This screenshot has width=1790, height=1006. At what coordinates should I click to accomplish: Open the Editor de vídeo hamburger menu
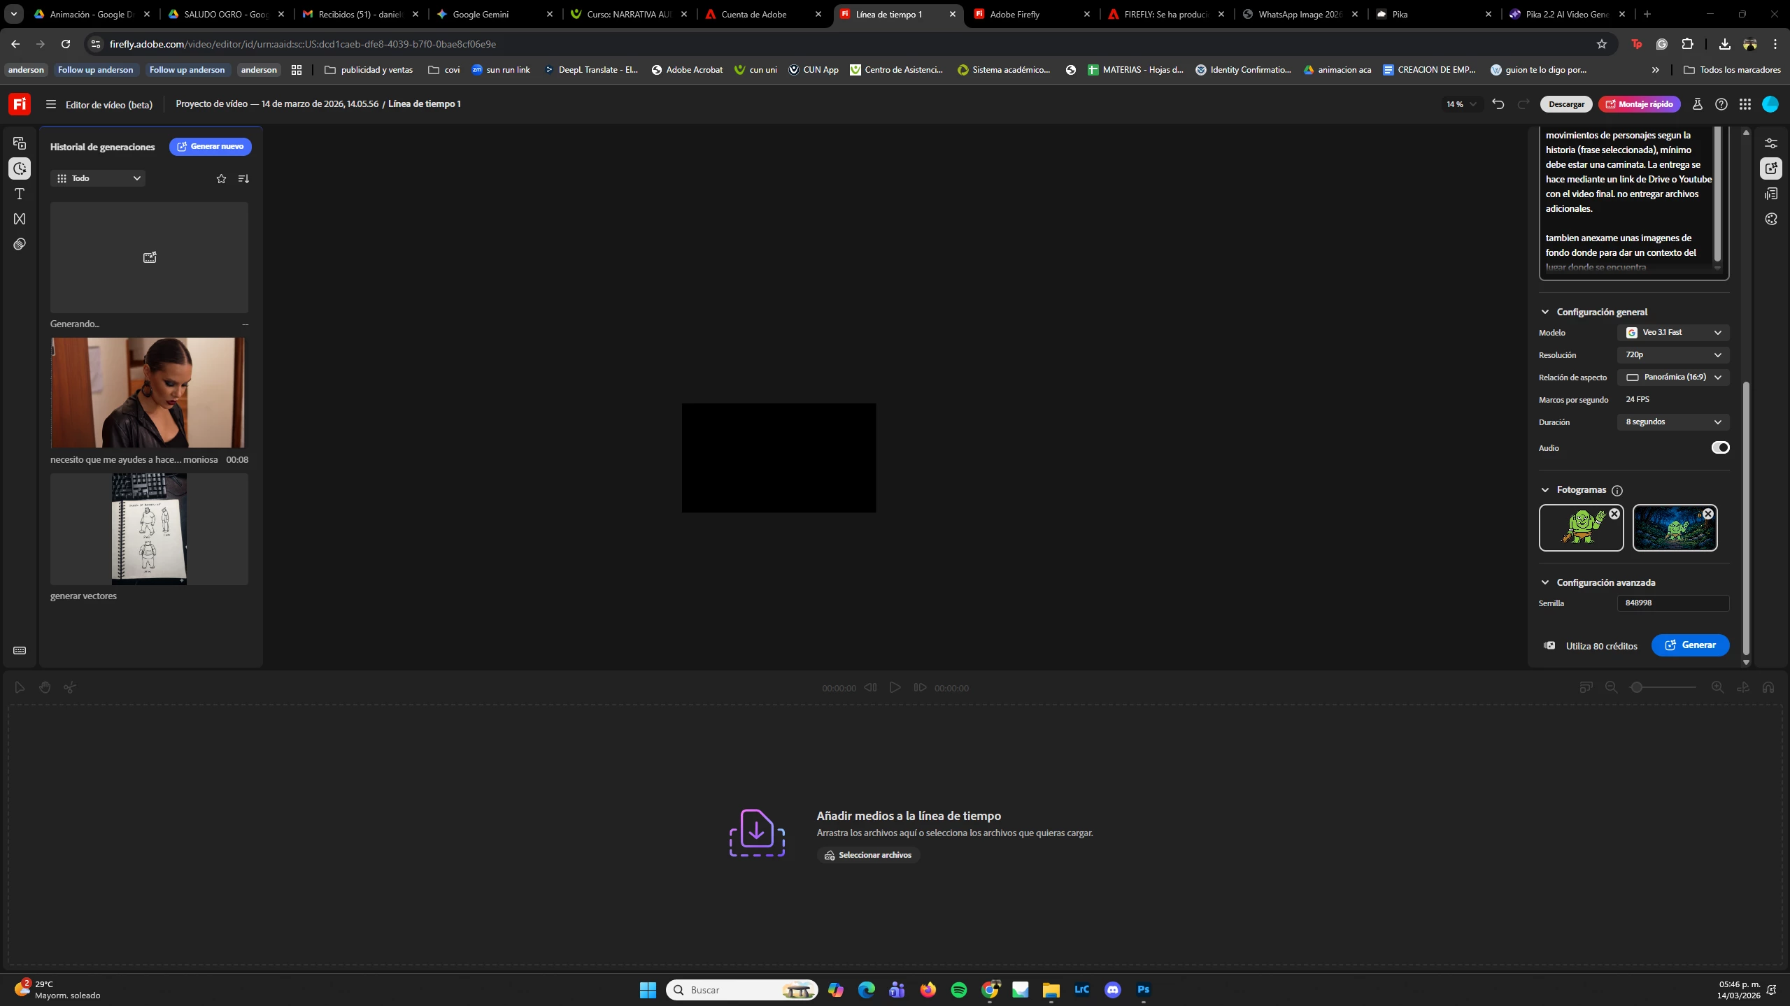[x=50, y=104]
